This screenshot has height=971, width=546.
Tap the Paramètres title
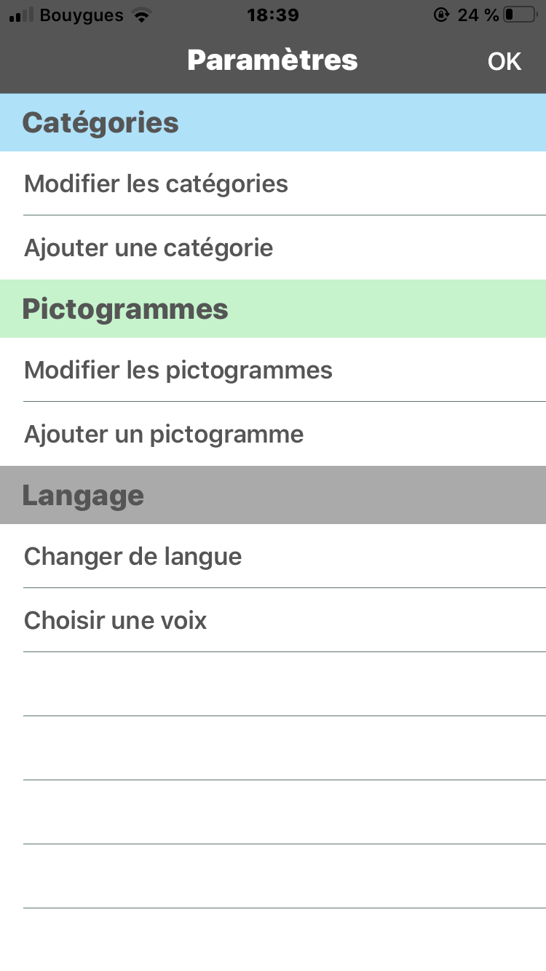[x=272, y=60]
